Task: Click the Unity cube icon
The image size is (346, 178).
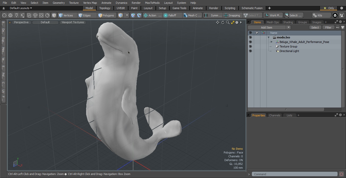Action: click(x=335, y=15)
